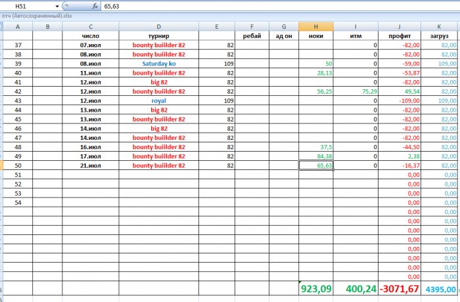Select the 'royal' tournament cell
Viewport: 460px width, 302px height.
click(159, 100)
